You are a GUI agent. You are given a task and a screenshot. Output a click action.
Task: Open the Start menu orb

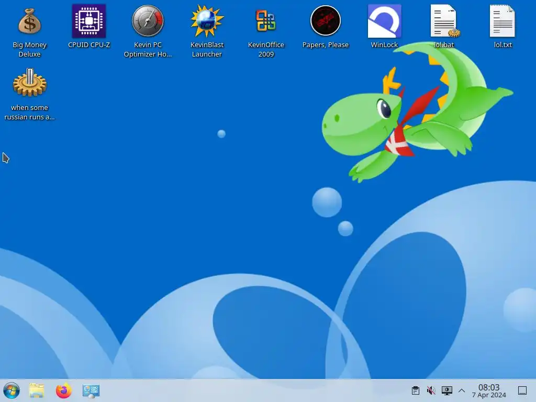click(12, 390)
